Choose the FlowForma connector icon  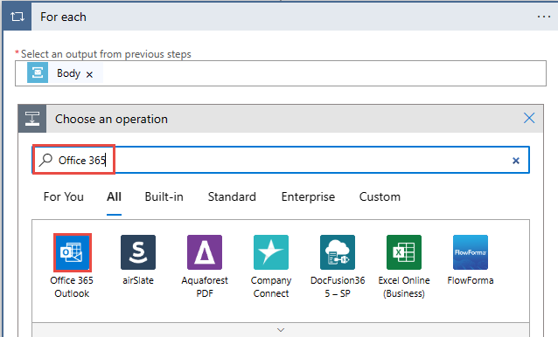[x=471, y=252]
